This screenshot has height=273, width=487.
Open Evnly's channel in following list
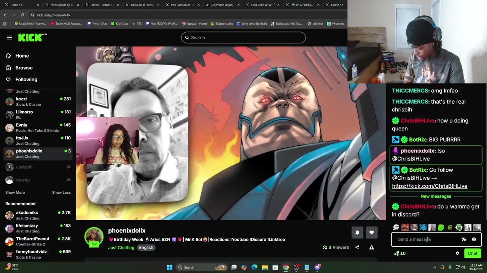click(38, 127)
